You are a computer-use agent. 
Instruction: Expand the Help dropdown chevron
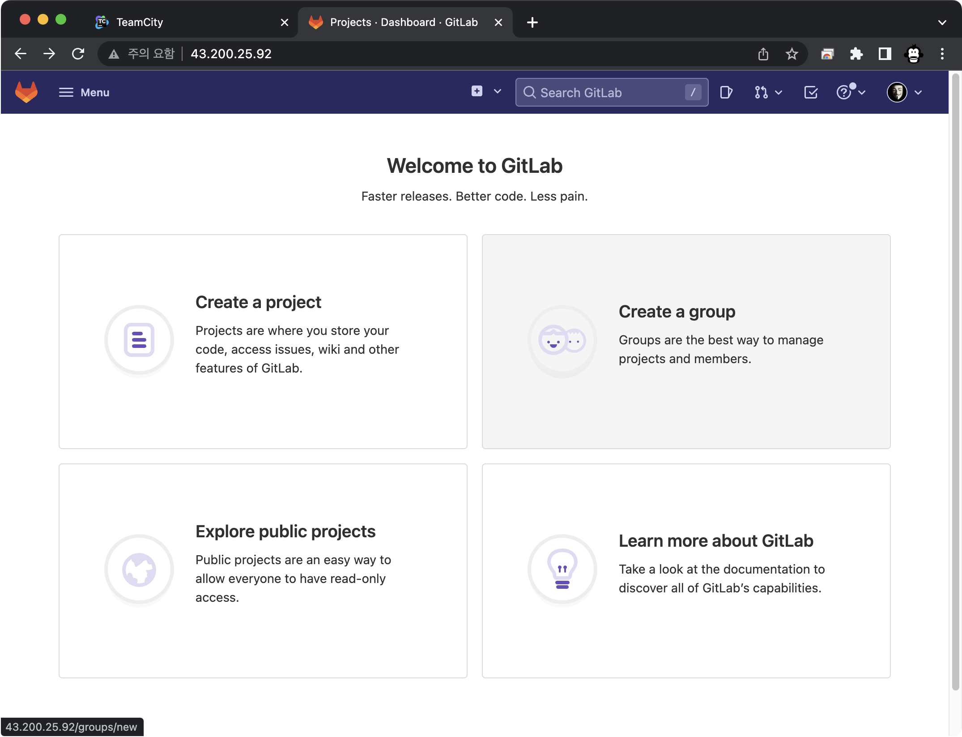point(862,93)
